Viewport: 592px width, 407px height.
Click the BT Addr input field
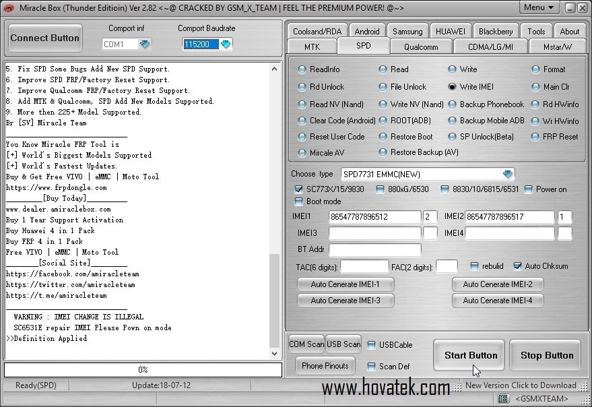(374, 249)
